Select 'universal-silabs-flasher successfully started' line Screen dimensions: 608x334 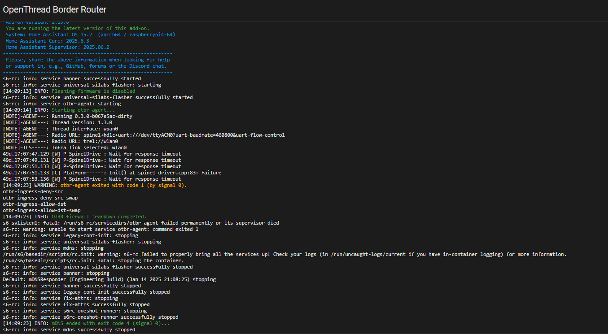click(98, 97)
